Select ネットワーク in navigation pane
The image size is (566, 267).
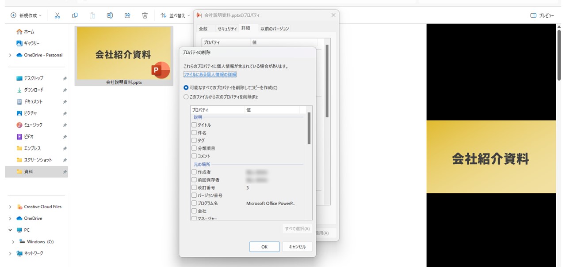click(30, 253)
